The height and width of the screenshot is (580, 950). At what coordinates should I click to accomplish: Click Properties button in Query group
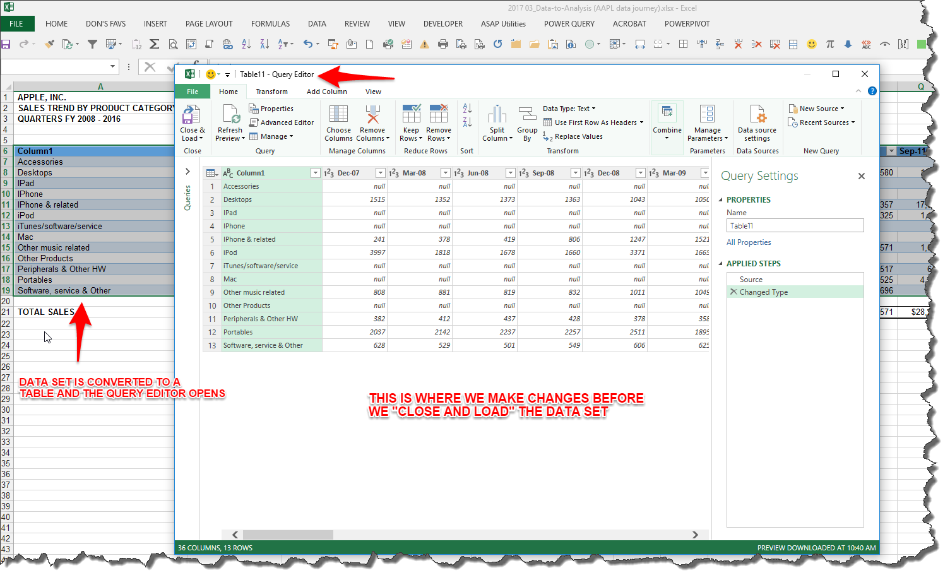pos(271,109)
